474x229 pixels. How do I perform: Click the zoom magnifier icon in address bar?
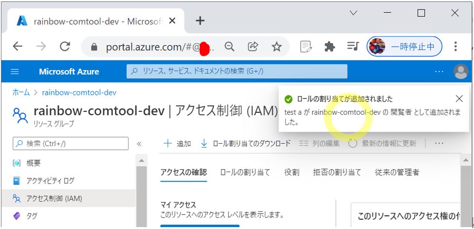[230, 46]
